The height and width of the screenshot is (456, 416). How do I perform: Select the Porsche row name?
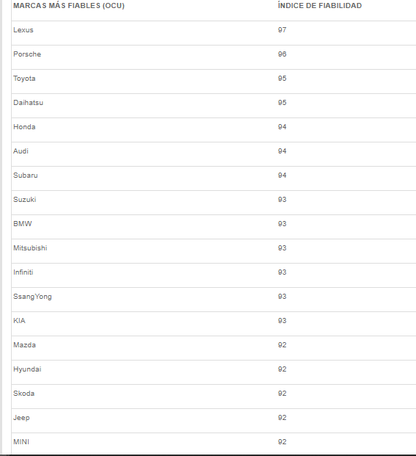[27, 54]
